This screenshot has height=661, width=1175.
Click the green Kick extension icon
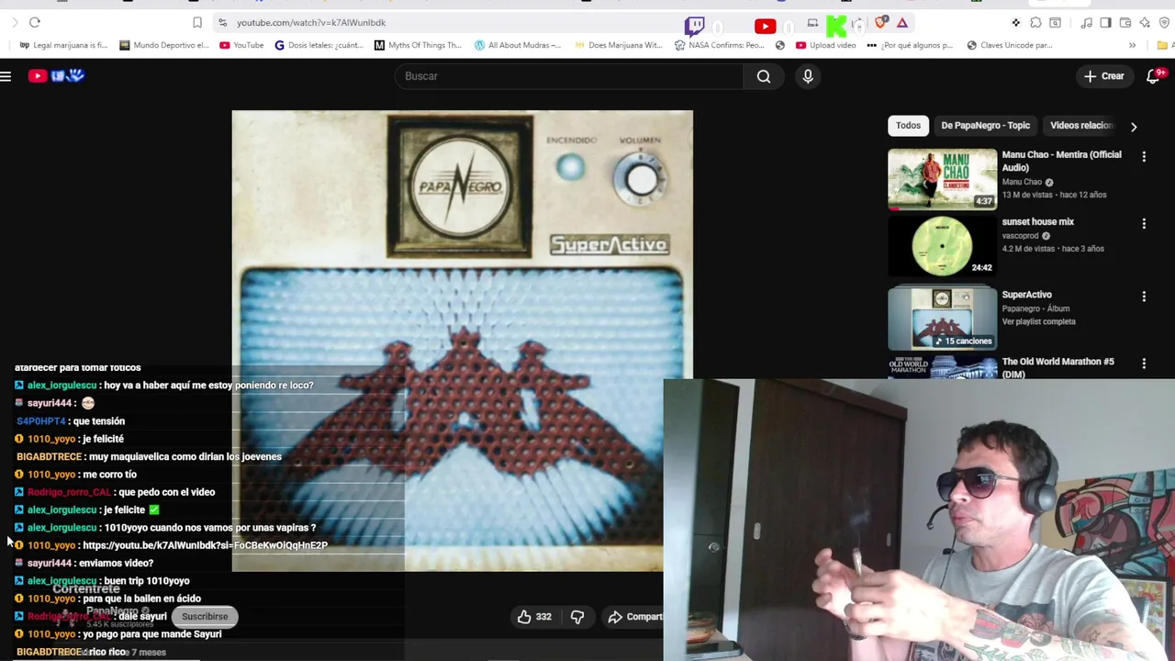pyautogui.click(x=836, y=26)
